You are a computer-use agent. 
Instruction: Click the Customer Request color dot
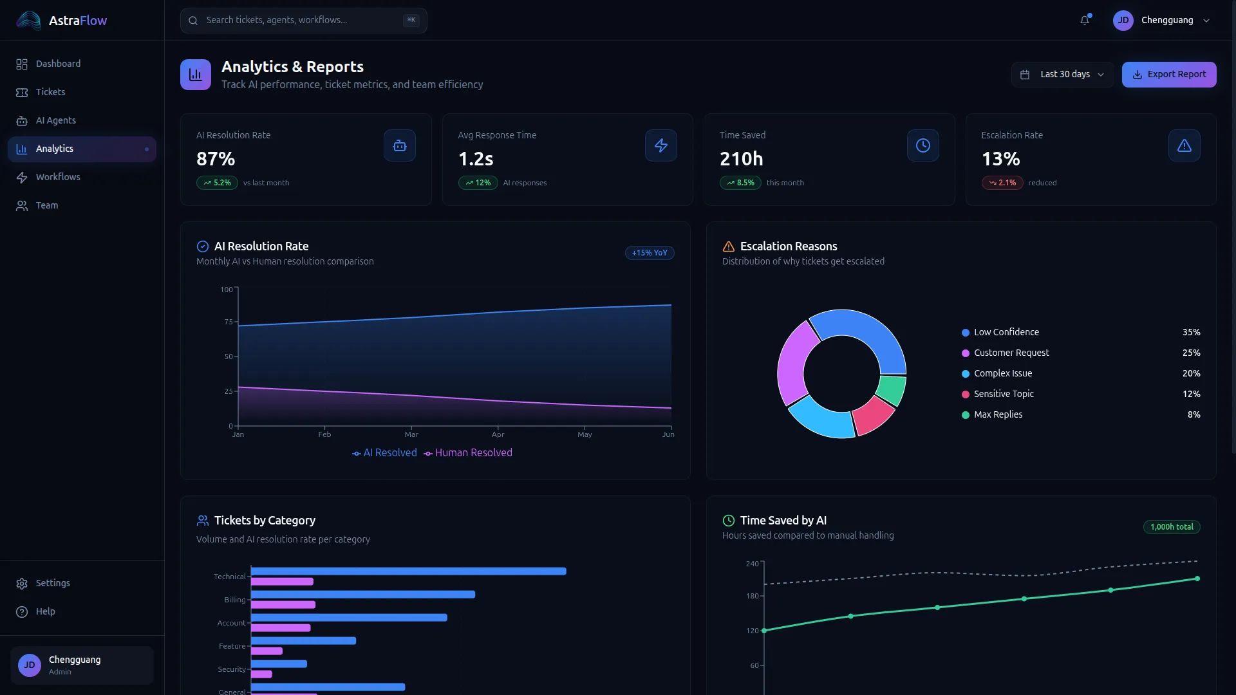[966, 353]
